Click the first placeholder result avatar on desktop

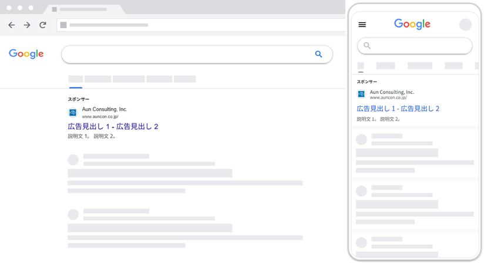73,160
